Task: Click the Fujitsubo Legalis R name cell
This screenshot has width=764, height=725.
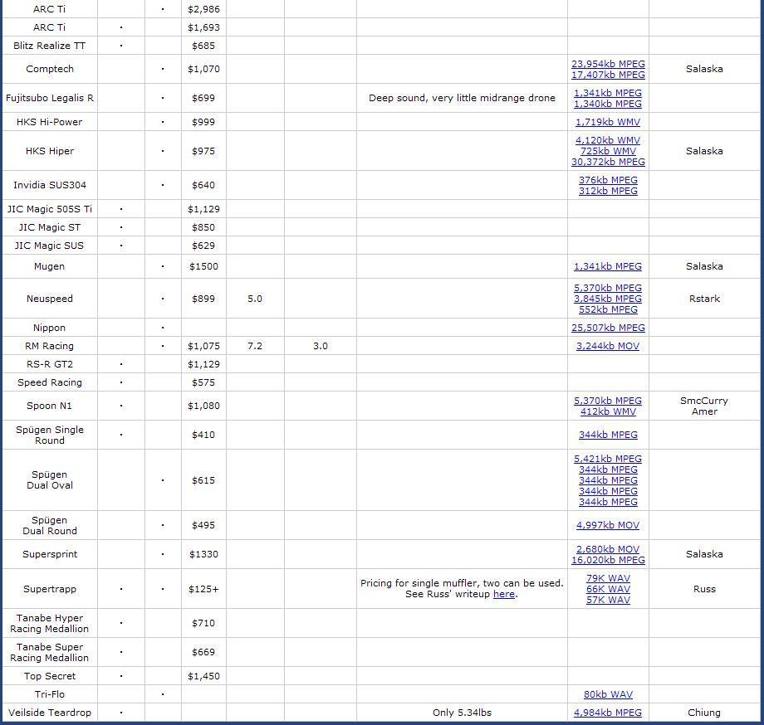Action: click(50, 98)
